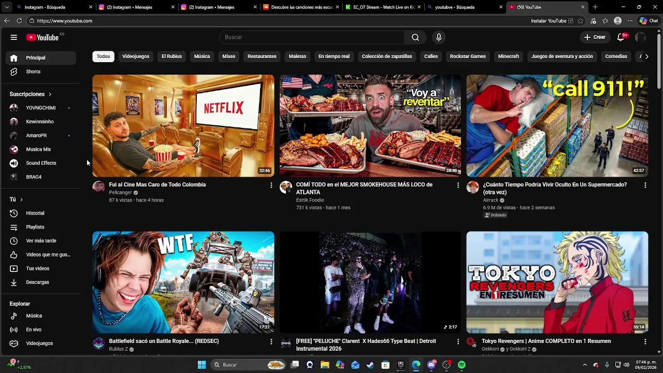Image resolution: width=663 pixels, height=373 pixels.
Task: Select the Todos filter chip
Action: click(103, 56)
